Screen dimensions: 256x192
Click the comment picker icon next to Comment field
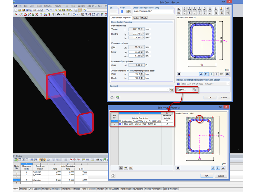[x=171, y=90]
